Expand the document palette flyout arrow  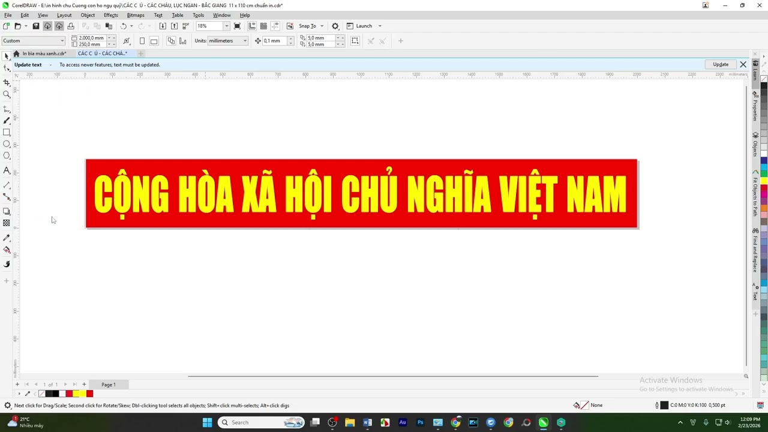pos(19,394)
